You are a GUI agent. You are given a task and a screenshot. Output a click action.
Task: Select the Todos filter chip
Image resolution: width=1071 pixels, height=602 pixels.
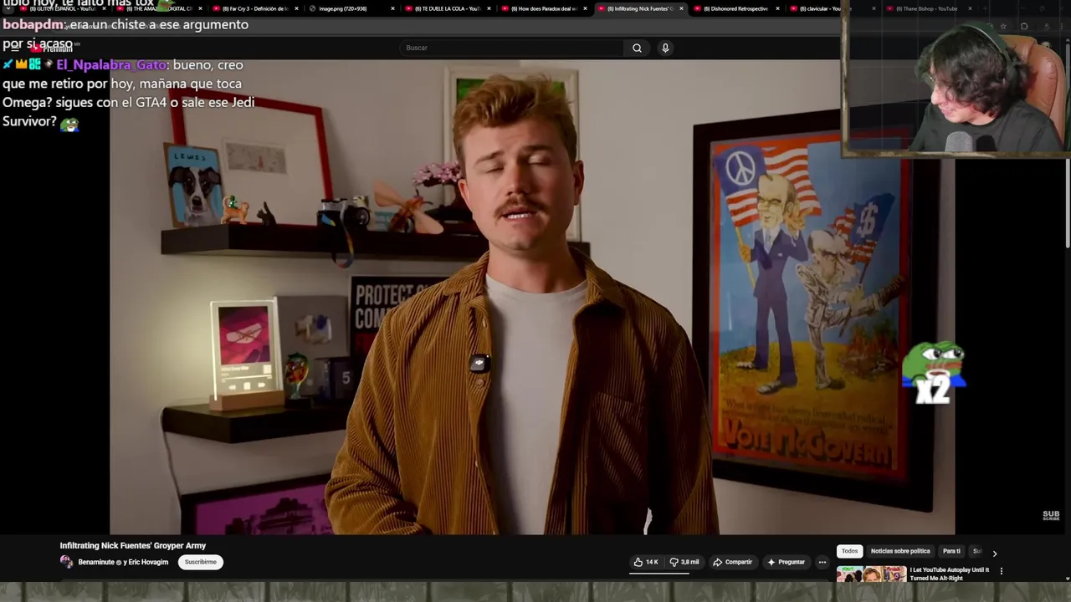[849, 551]
